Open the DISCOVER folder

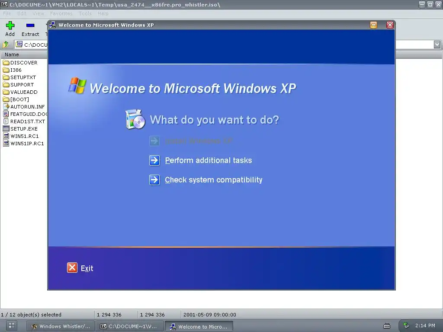point(20,63)
